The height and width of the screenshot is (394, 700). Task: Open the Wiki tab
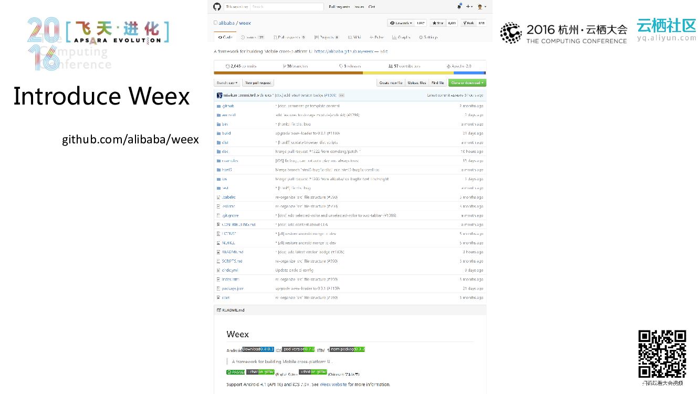(354, 37)
